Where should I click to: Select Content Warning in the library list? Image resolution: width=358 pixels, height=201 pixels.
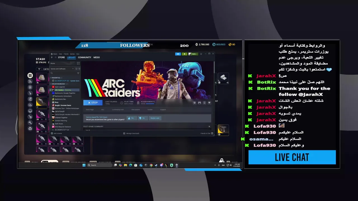[61, 121]
